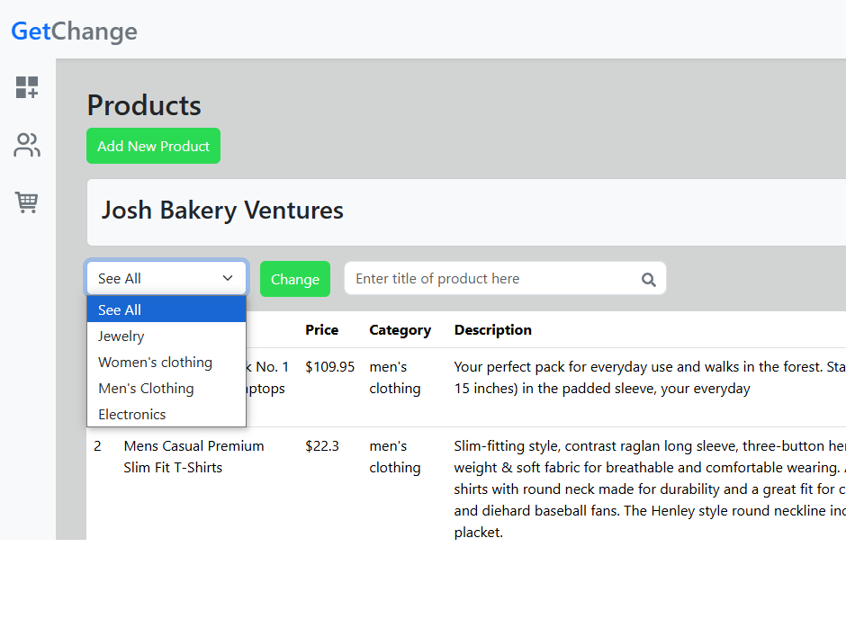The image size is (846, 628).
Task: Open the shopping cart icon in sidebar
Action: 26,202
